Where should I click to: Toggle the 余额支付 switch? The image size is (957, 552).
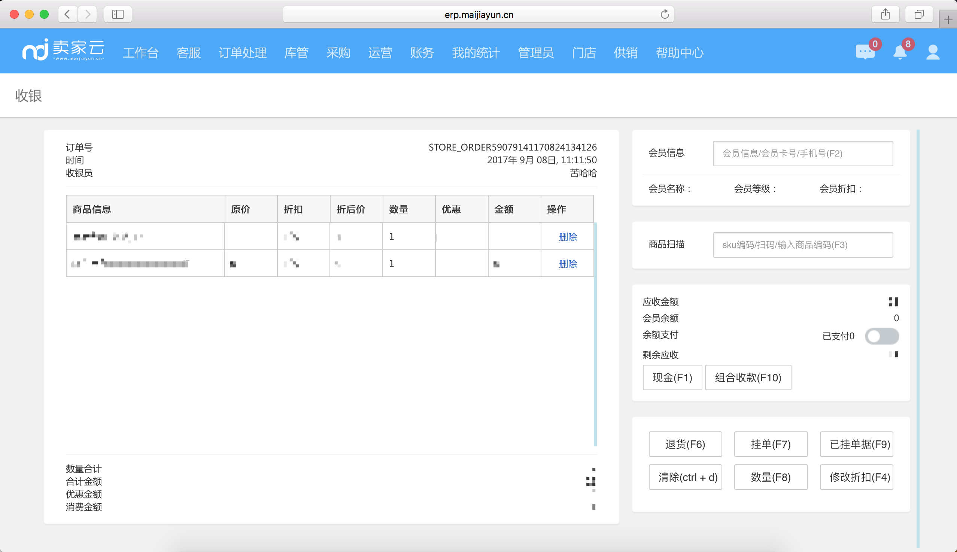click(882, 336)
